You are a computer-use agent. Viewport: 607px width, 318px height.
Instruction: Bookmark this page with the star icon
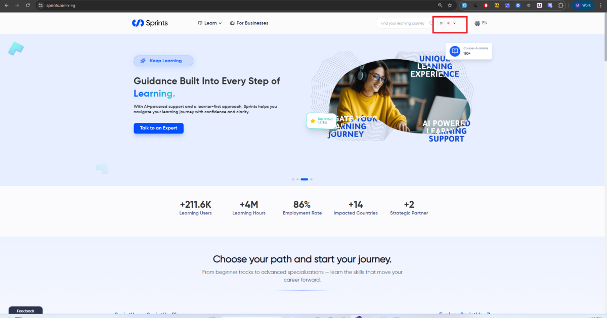click(x=450, y=5)
